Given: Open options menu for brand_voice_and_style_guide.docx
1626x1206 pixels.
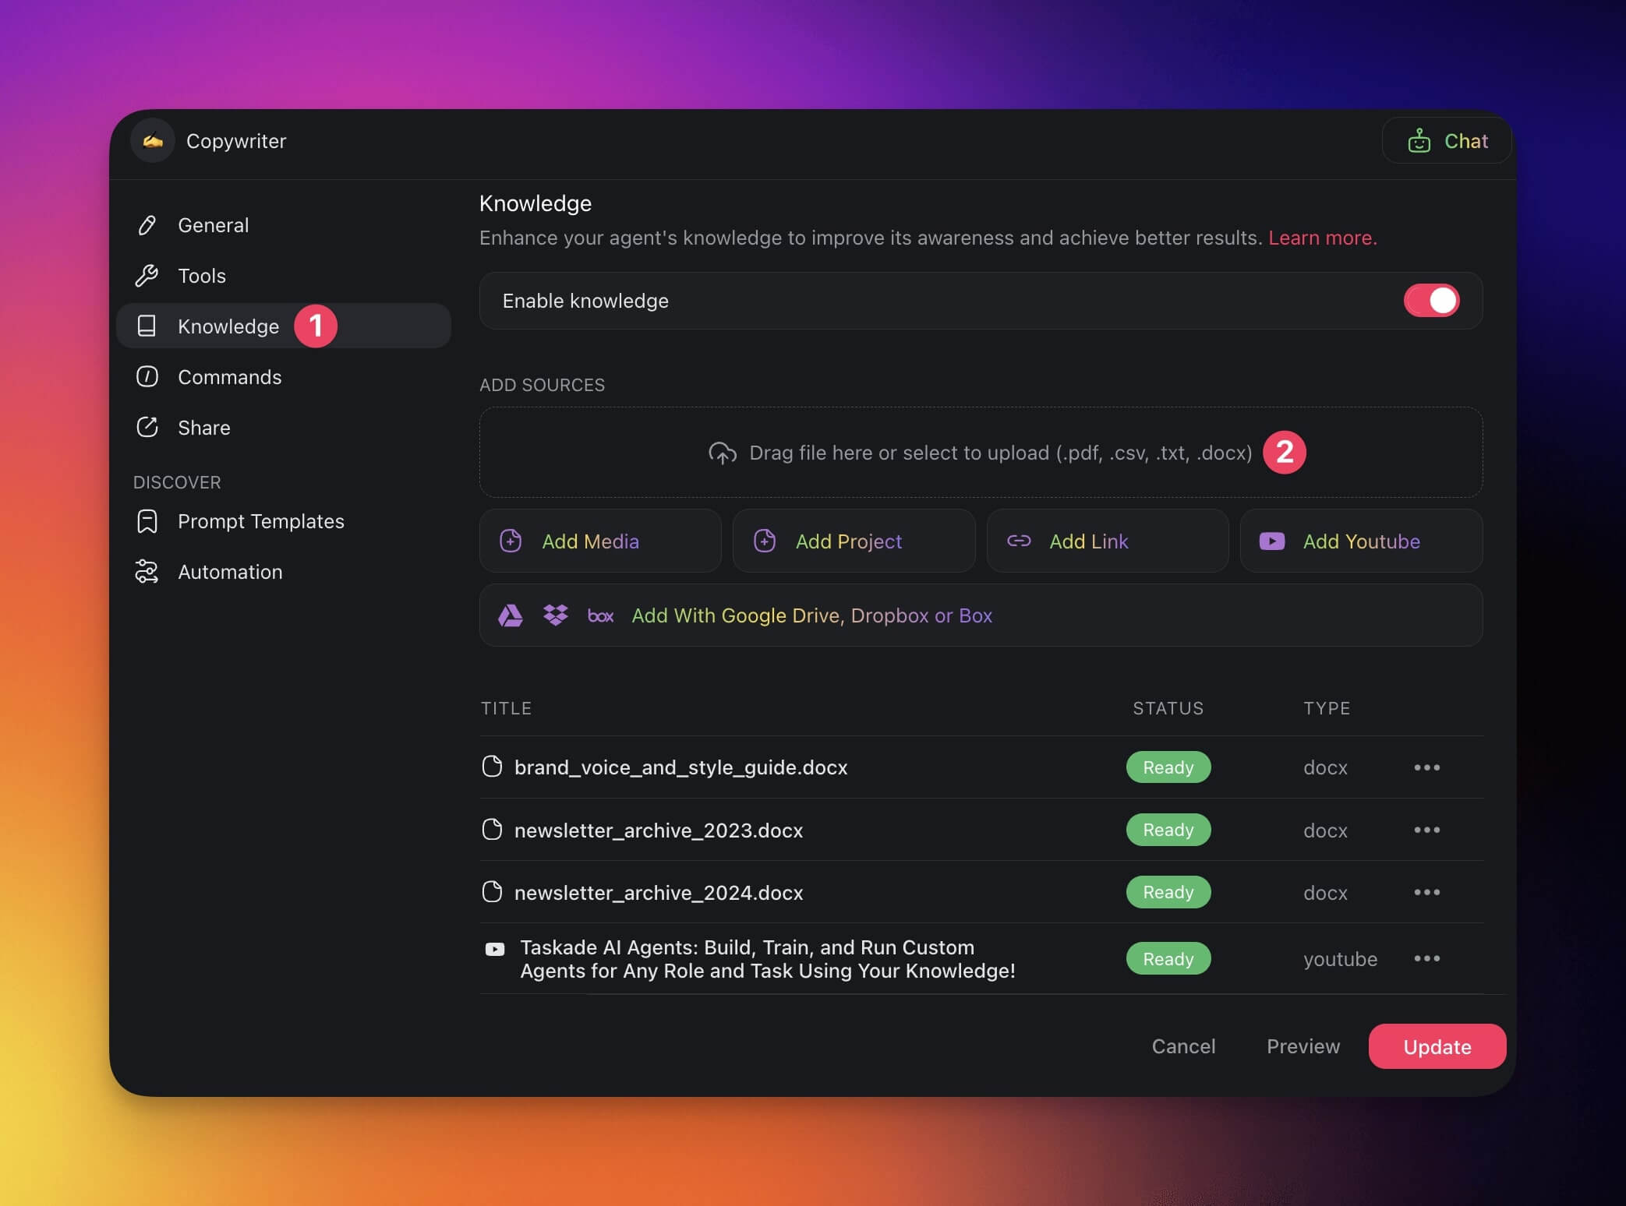Looking at the screenshot, I should tap(1426, 767).
